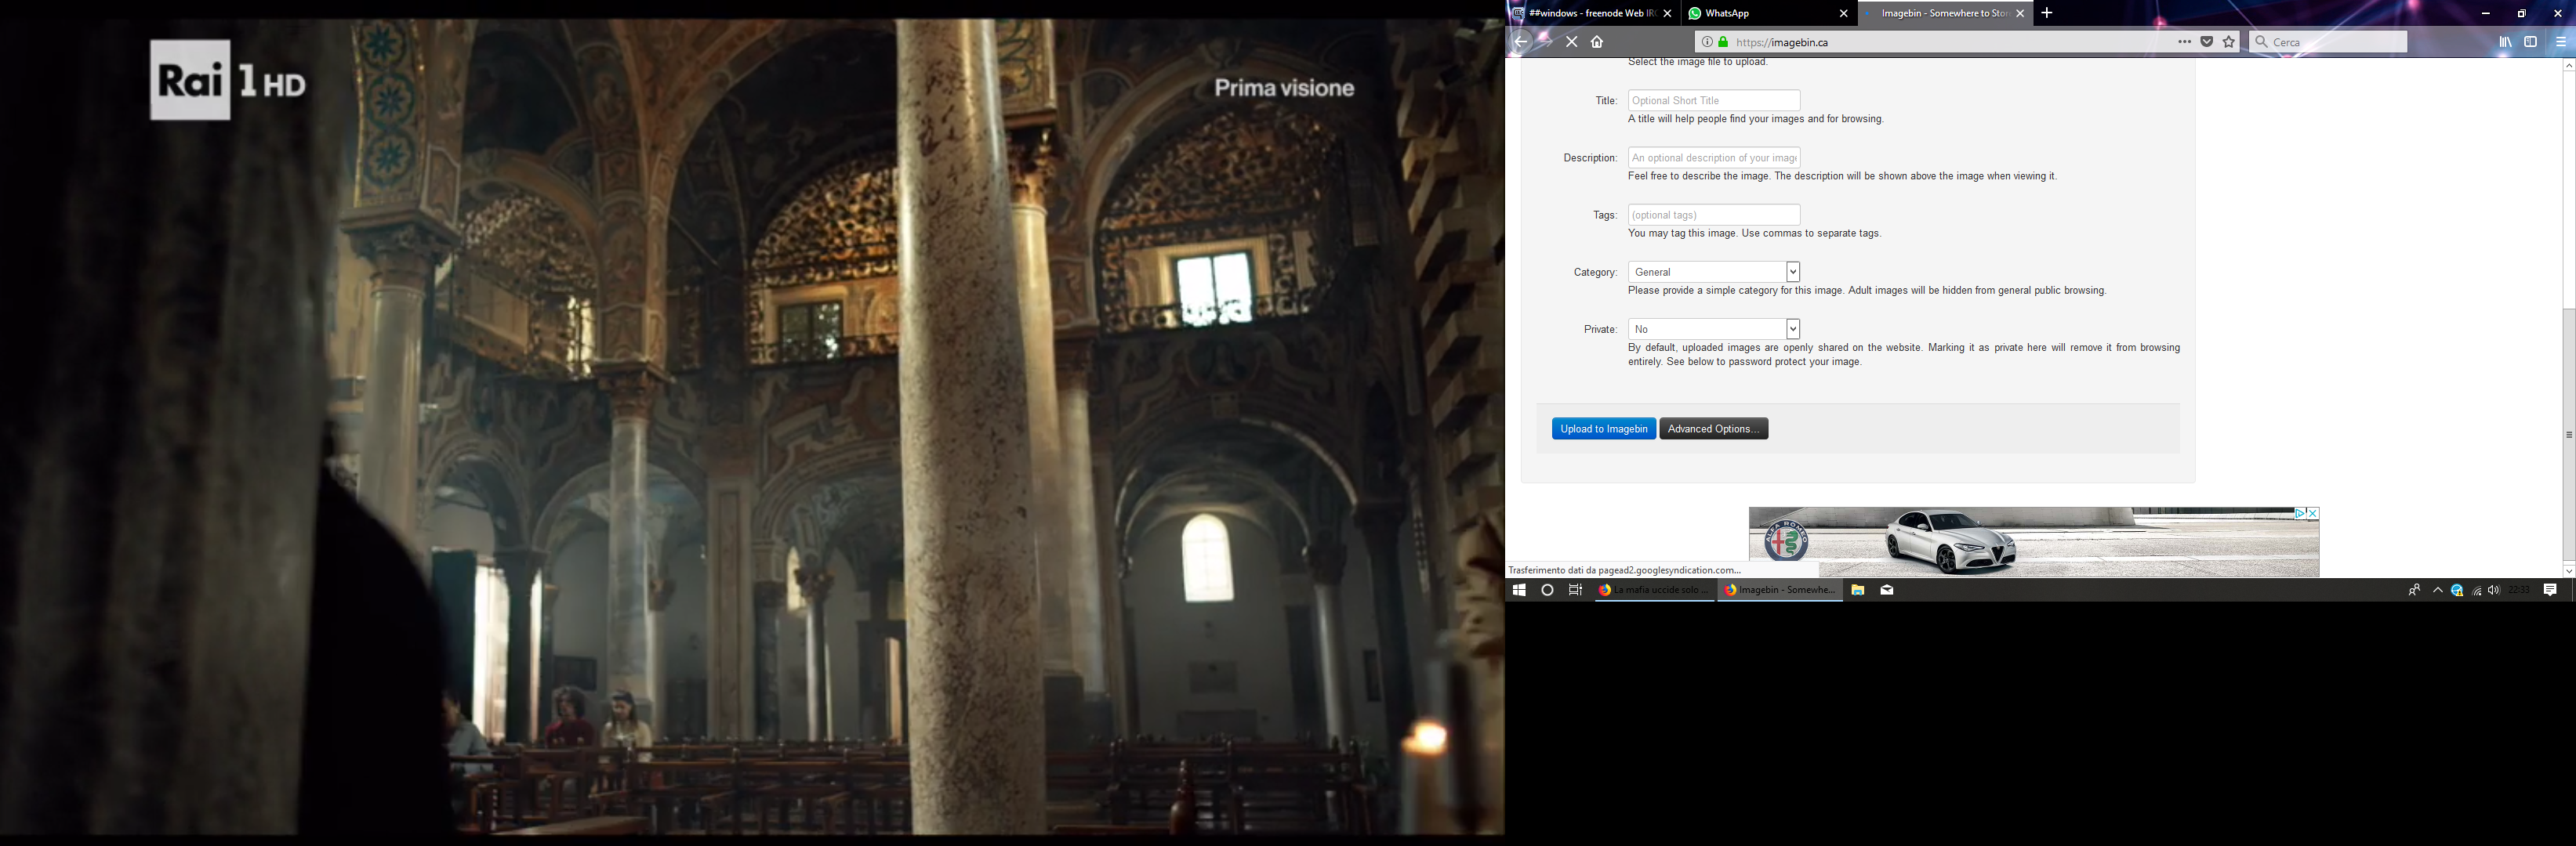
Task: Stop page loading with X button
Action: tap(1572, 42)
